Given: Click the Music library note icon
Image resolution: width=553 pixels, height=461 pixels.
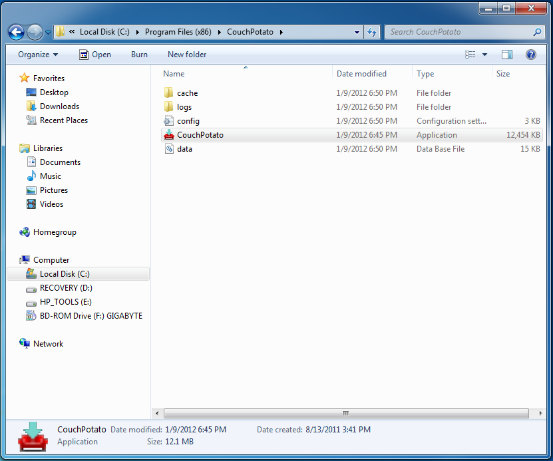Looking at the screenshot, I should (x=31, y=176).
